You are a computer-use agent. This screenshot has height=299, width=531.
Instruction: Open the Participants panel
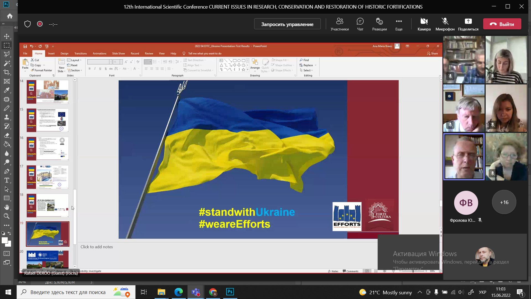[340, 24]
